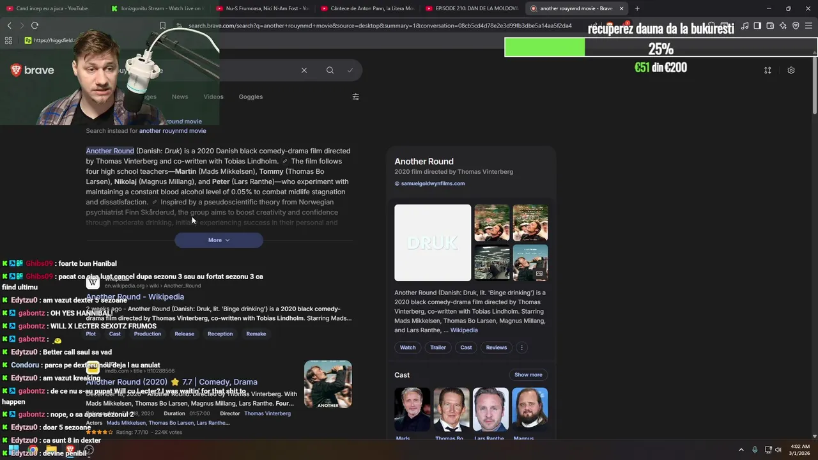The height and width of the screenshot is (460, 818).
Task: Jump to Remake section of Wikipedia result
Action: coord(256,333)
